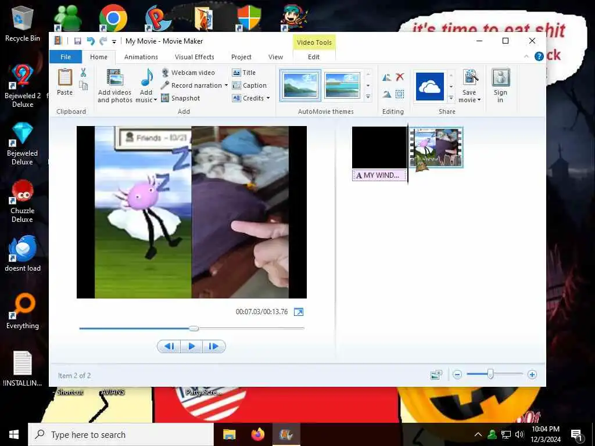Save the project with the floppy disk icon

pos(77,41)
